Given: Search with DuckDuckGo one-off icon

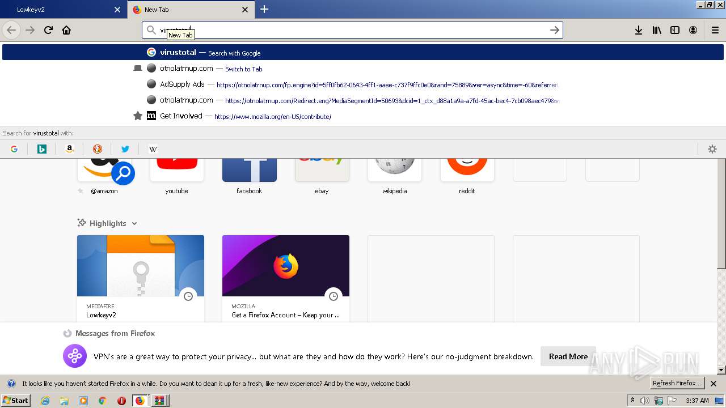Looking at the screenshot, I should (x=97, y=149).
